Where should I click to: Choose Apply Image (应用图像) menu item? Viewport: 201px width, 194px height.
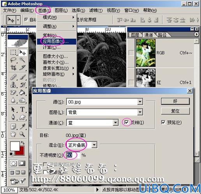[x=56, y=42]
